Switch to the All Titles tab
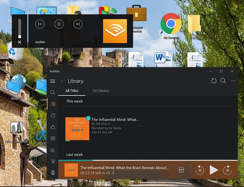 [x=72, y=91]
